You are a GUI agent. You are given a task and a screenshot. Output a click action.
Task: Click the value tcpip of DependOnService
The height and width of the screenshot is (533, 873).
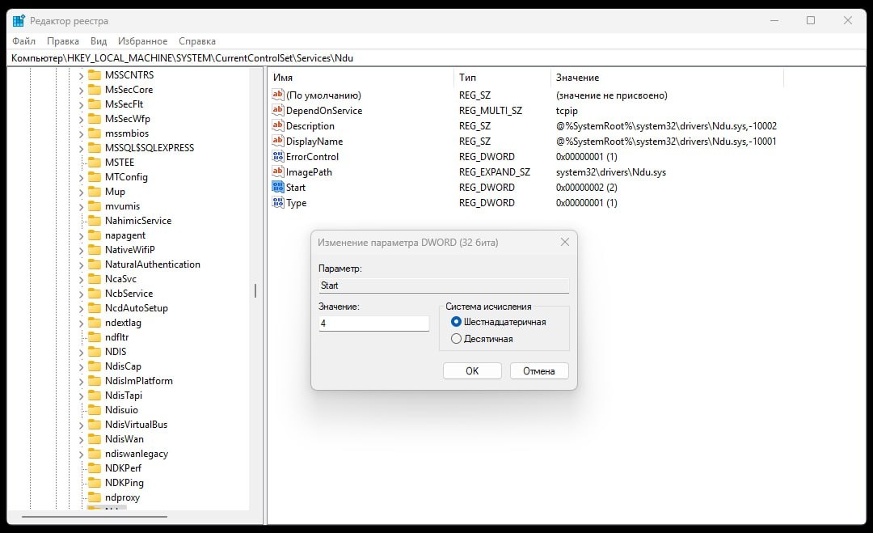click(567, 110)
